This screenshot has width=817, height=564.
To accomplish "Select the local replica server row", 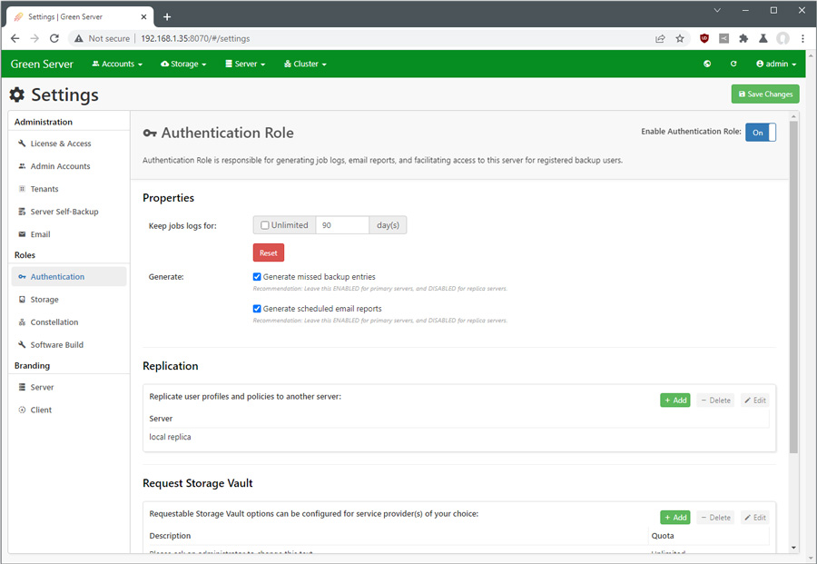I will click(x=458, y=437).
